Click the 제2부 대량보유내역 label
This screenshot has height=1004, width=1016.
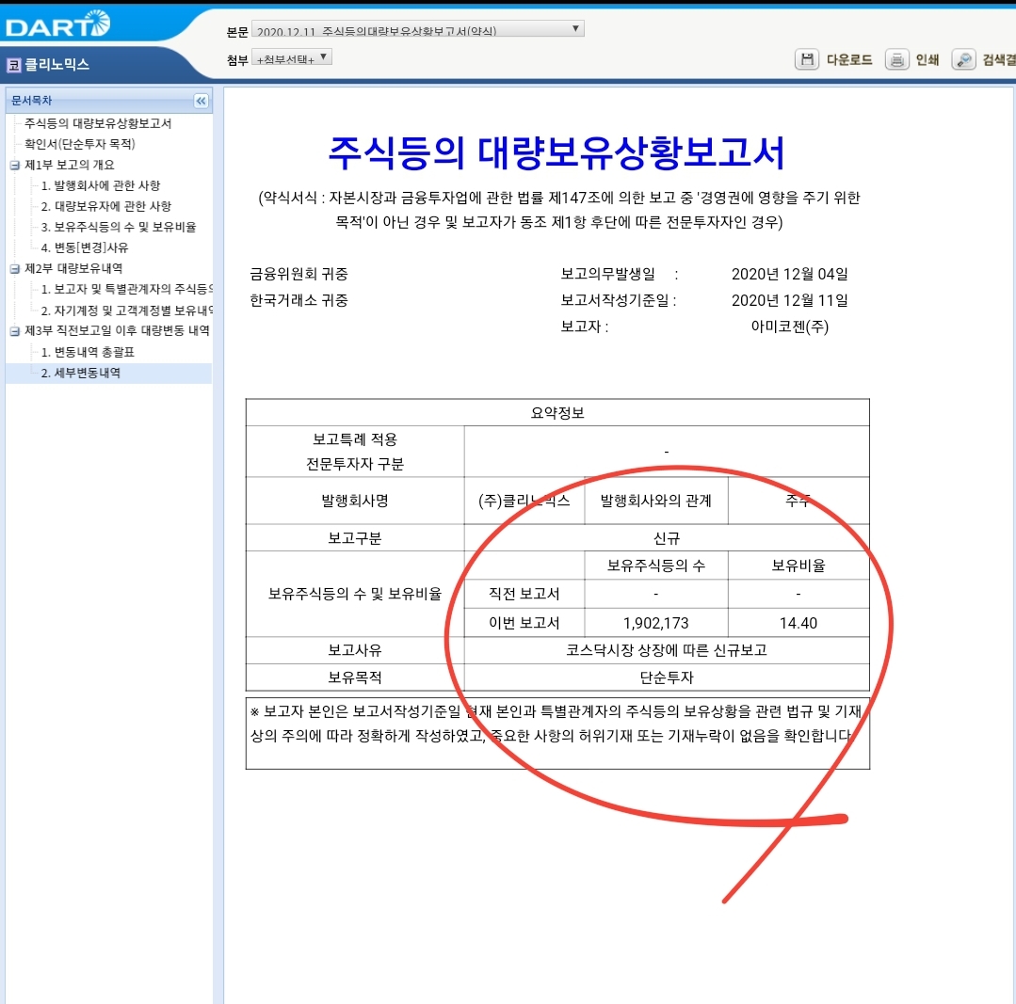pyautogui.click(x=73, y=268)
